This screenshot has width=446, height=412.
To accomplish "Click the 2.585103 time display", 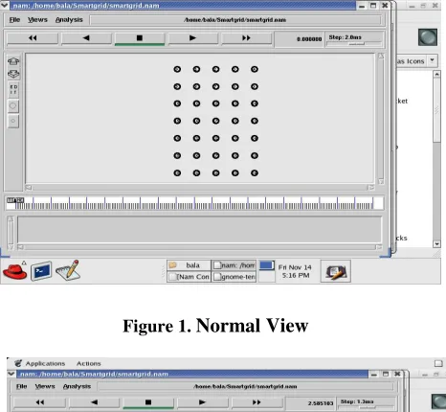I will (x=310, y=403).
